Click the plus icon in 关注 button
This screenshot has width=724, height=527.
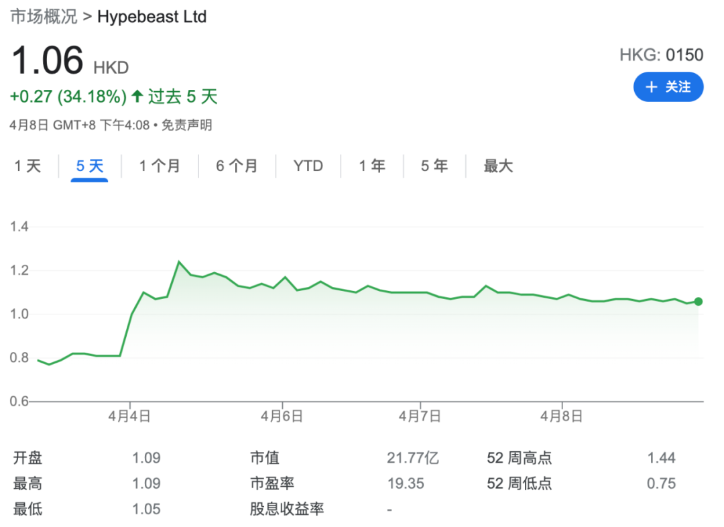[651, 87]
